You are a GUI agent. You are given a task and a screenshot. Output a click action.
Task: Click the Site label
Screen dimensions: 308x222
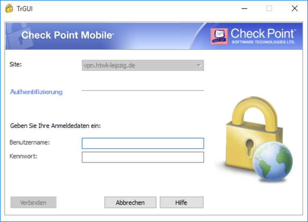[16, 64]
